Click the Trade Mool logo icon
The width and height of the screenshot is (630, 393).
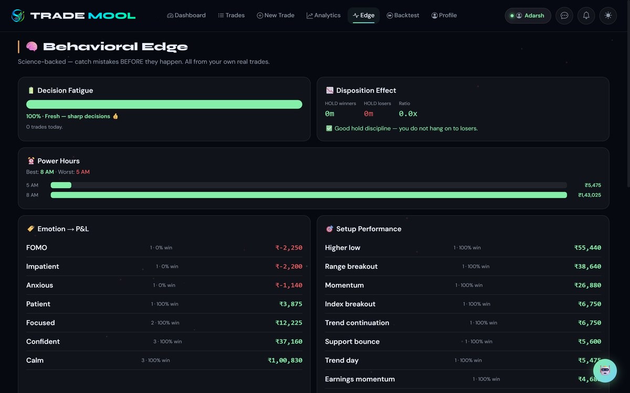pos(18,16)
